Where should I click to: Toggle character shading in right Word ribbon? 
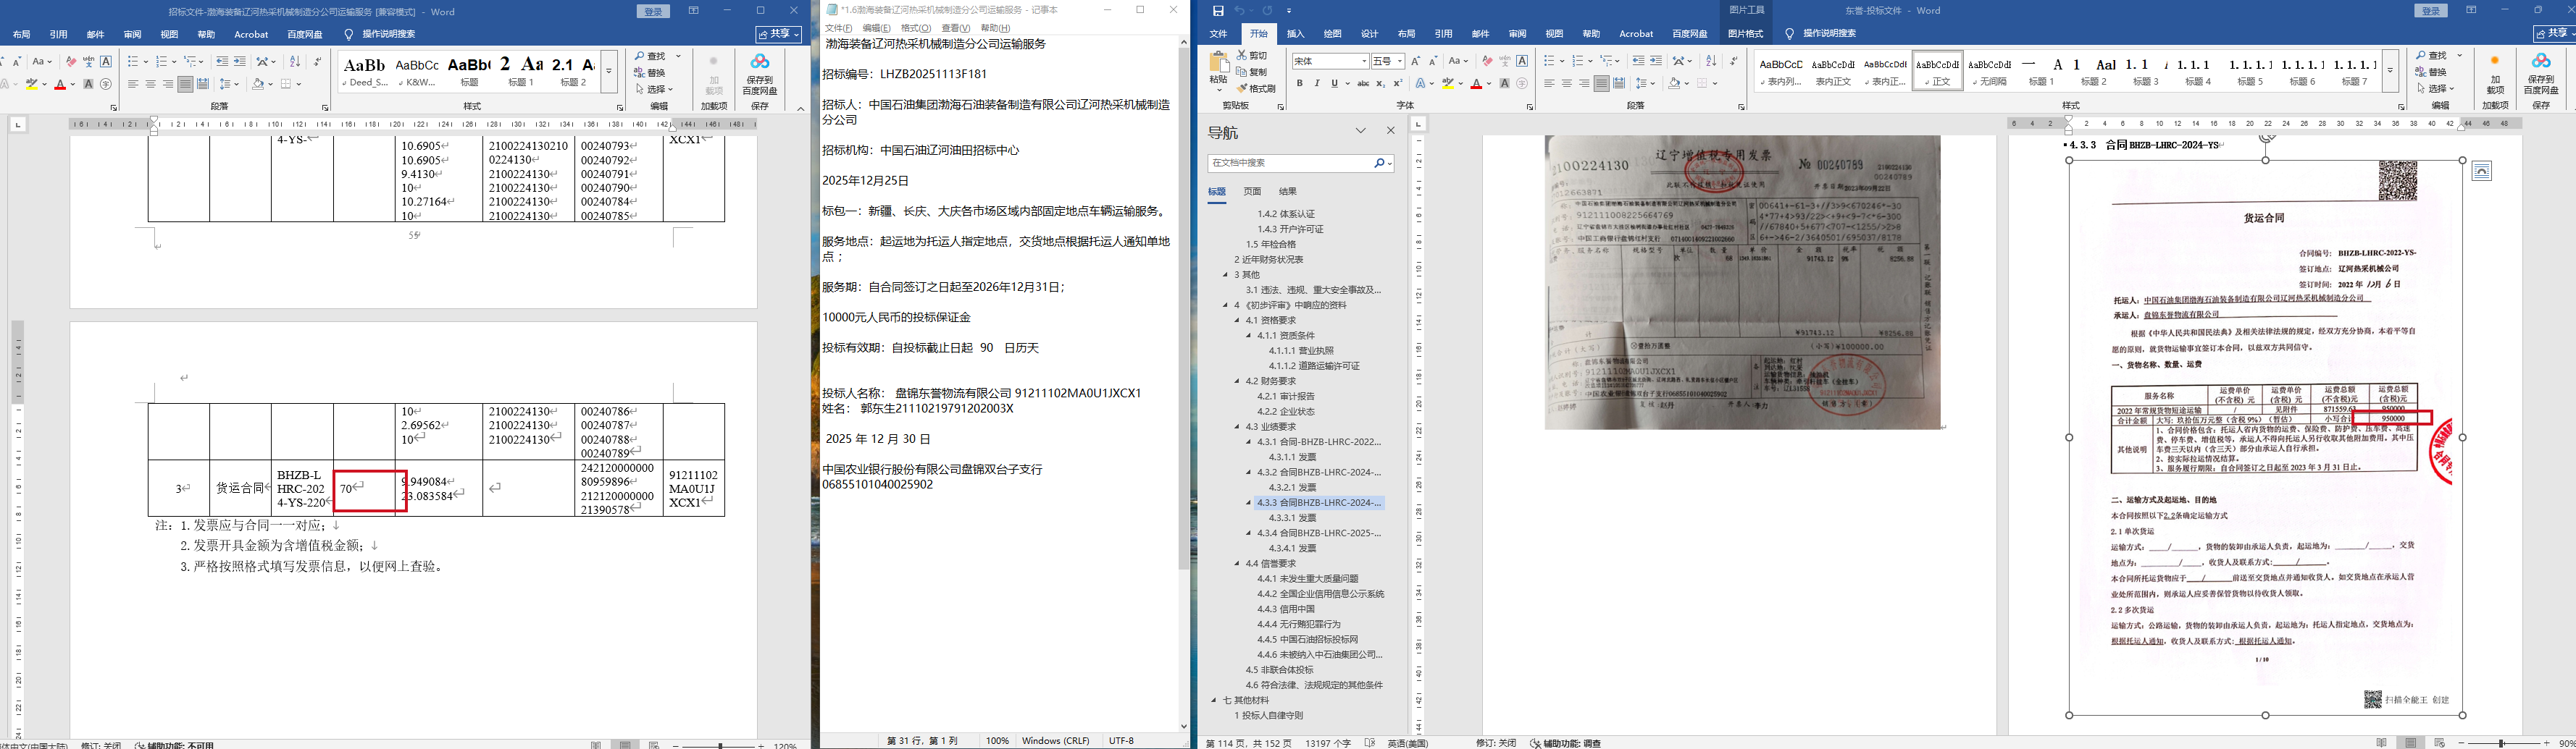click(x=1504, y=84)
